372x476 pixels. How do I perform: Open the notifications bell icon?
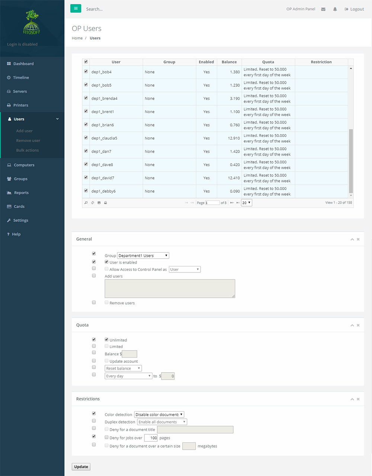(335, 9)
